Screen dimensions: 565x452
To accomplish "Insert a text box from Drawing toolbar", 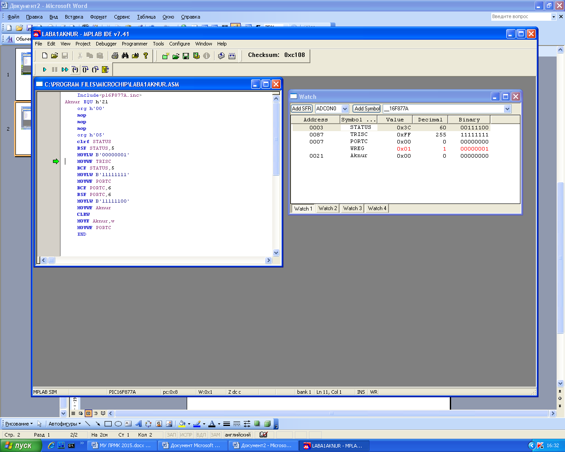I will (x=128, y=424).
